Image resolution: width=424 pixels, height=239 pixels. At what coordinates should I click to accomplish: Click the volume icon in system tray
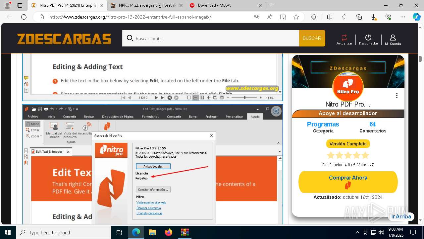point(381,232)
